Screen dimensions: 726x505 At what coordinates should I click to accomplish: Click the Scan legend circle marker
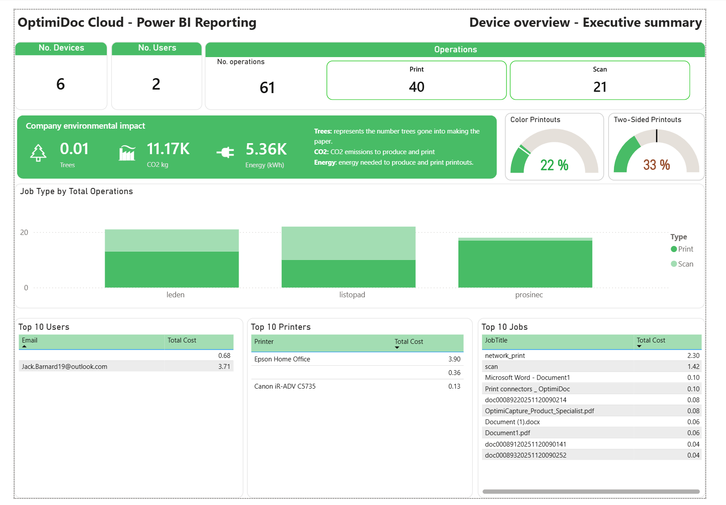(674, 264)
